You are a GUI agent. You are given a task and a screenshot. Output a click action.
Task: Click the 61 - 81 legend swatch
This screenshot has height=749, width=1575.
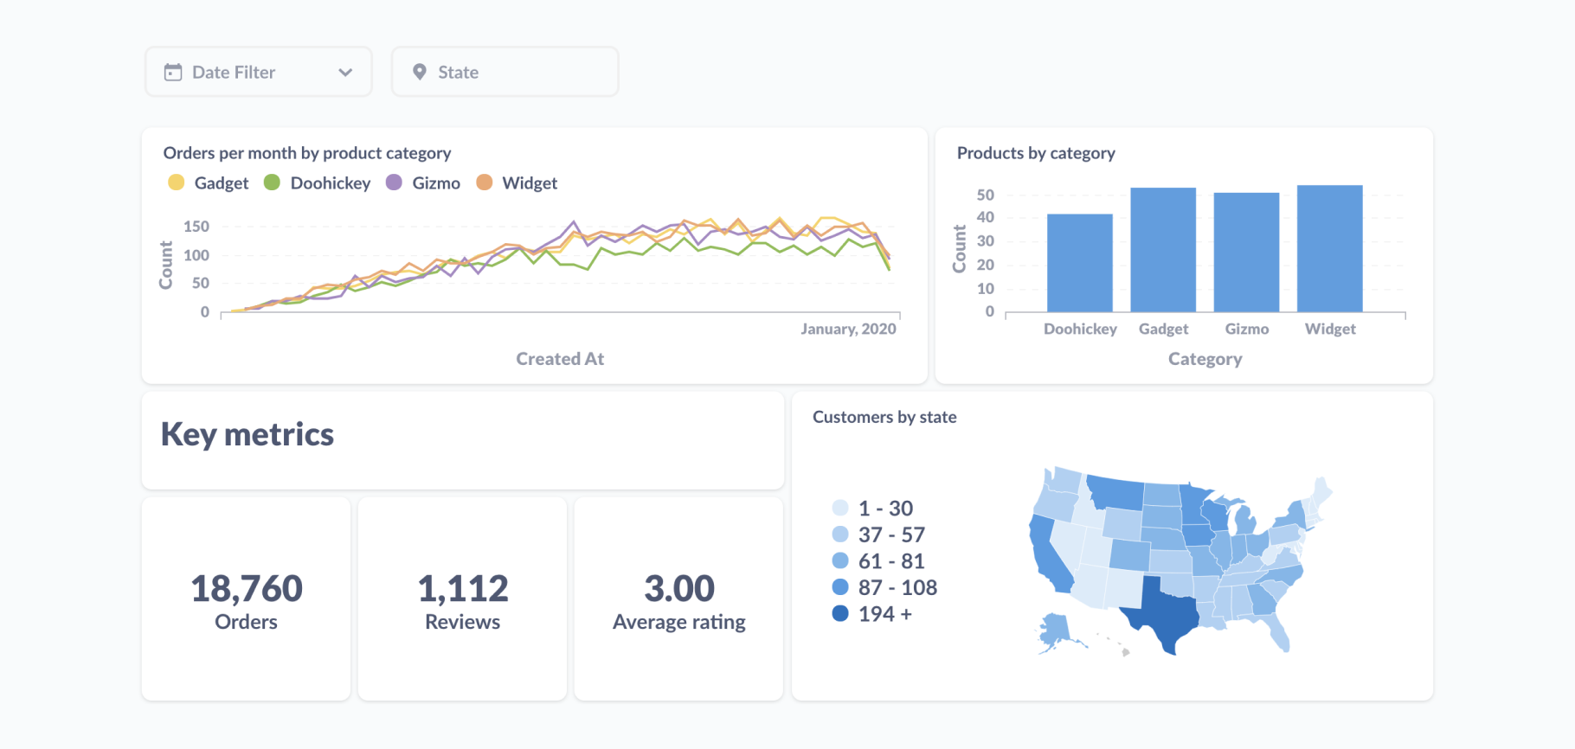pyautogui.click(x=840, y=560)
